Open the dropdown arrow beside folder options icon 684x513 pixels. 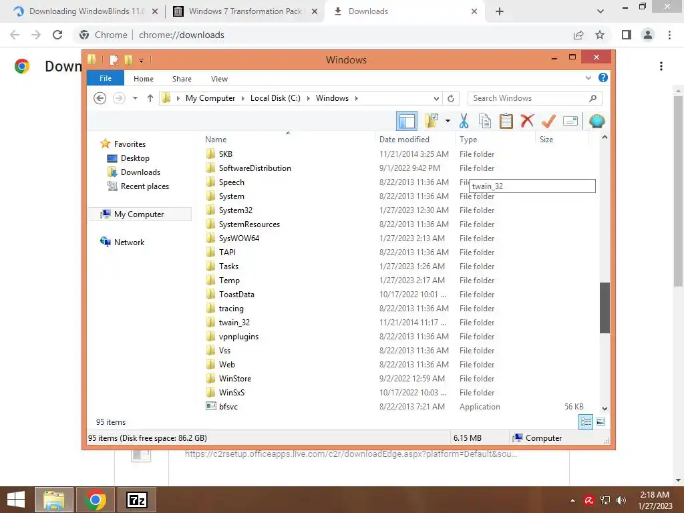click(x=448, y=121)
